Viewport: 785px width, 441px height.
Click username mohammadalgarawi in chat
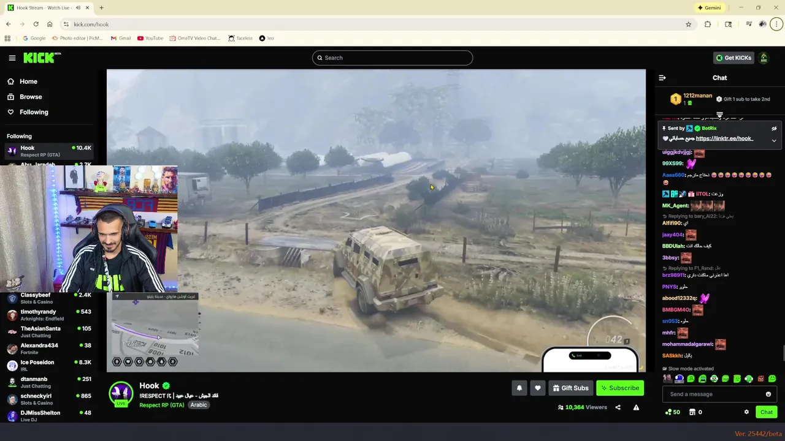(x=687, y=344)
